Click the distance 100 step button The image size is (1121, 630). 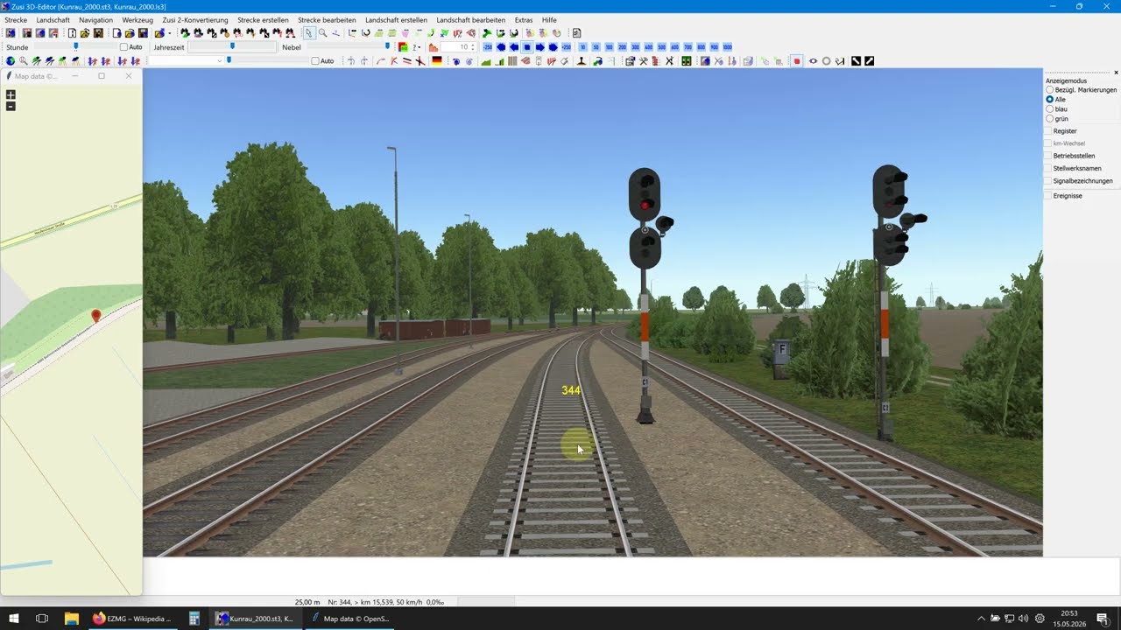609,47
